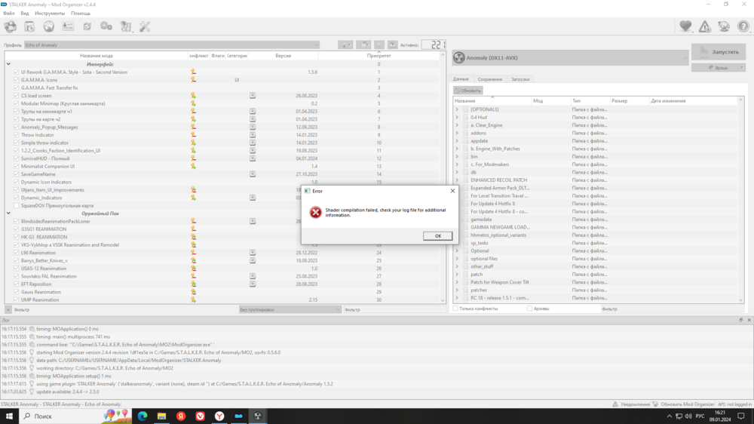Open the Echo of Anomaly profile dropdown

[172, 45]
